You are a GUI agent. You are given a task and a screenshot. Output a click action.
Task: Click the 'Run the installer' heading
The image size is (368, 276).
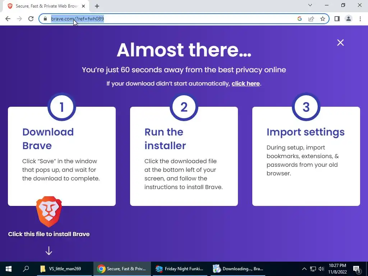click(165, 139)
